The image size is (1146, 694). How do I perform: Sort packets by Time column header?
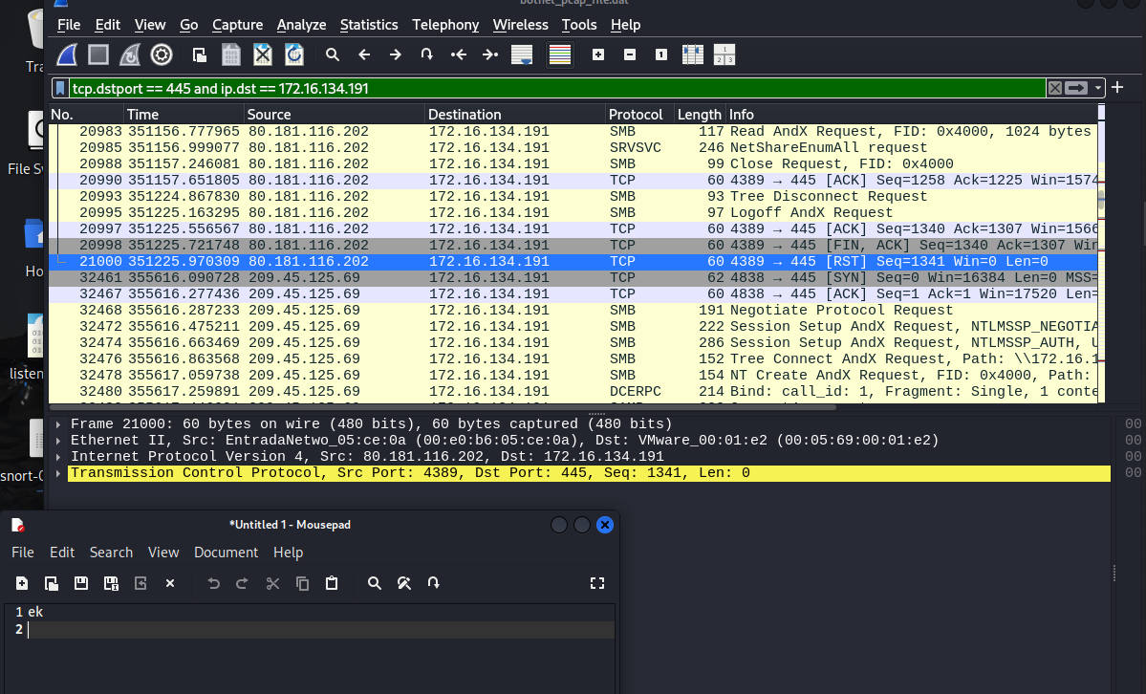click(184, 114)
